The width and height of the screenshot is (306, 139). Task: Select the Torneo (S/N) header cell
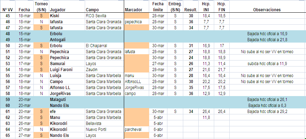click(42, 7)
